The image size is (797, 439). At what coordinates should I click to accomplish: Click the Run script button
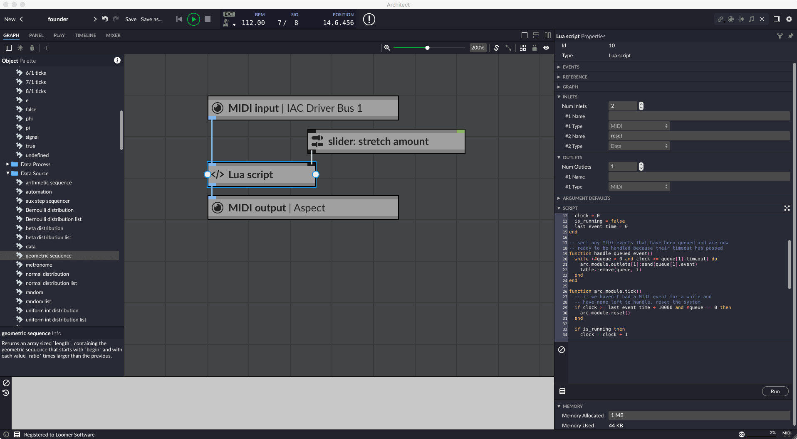click(x=775, y=391)
